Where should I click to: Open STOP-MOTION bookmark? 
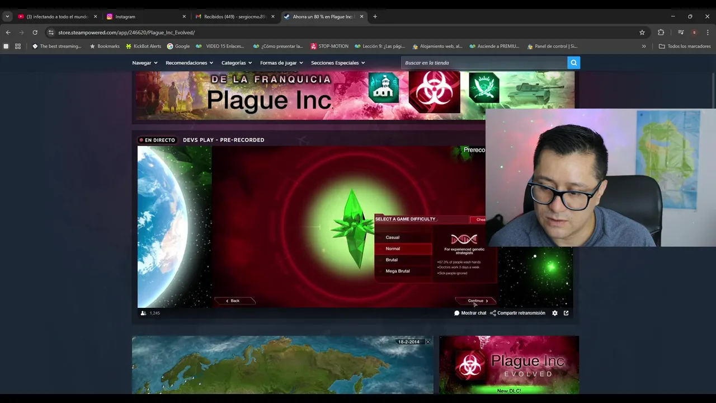tap(329, 46)
